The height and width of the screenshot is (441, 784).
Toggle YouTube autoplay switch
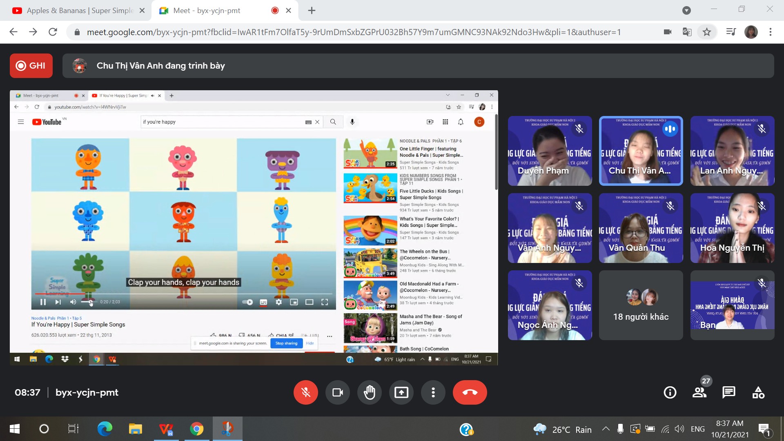point(247,302)
